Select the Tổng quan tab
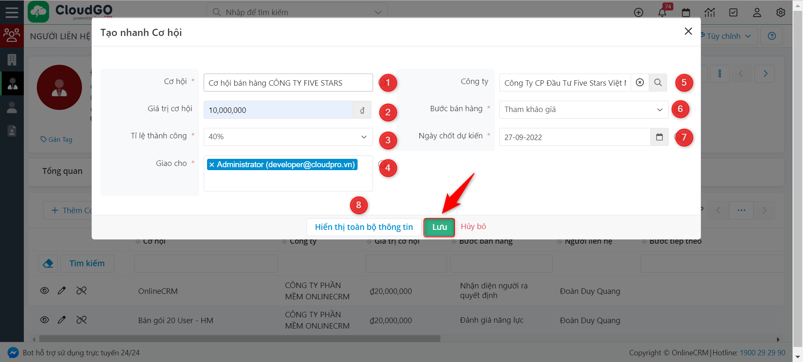The width and height of the screenshot is (803, 362). click(62, 171)
